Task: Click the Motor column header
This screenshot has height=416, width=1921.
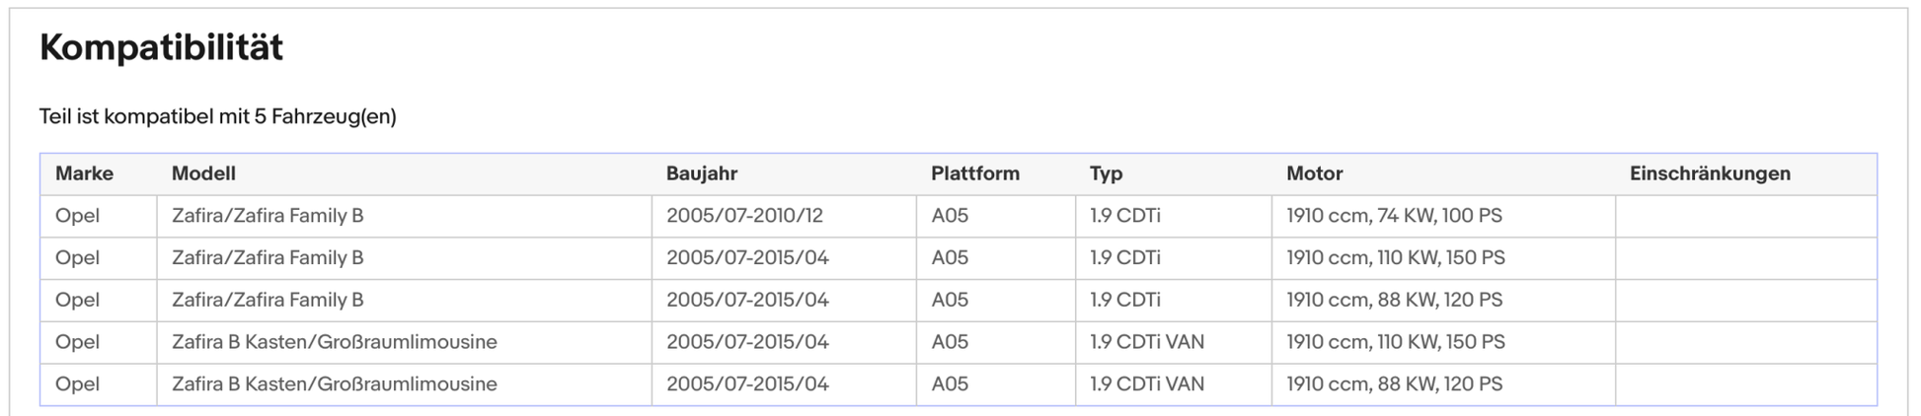Action: [x=1314, y=173]
